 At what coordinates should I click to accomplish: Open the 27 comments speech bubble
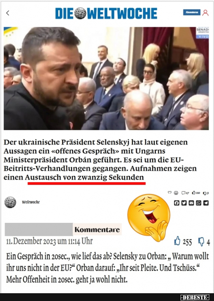point(185,193)
